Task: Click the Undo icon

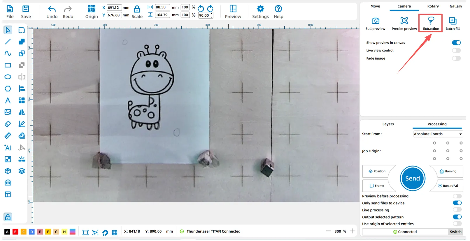Action: click(52, 9)
